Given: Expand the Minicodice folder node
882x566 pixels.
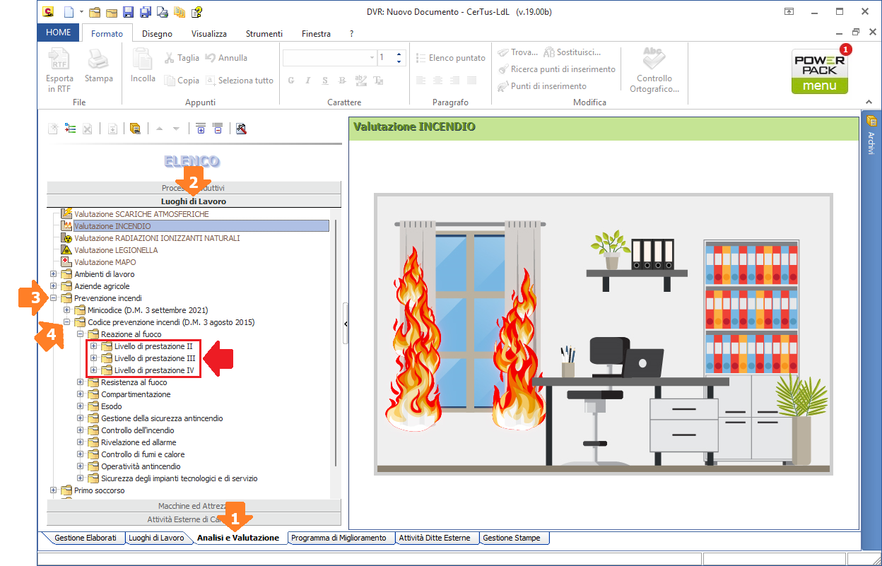Looking at the screenshot, I should pyautogui.click(x=67, y=310).
